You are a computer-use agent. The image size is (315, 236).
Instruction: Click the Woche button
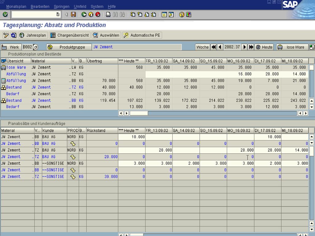[202, 47]
